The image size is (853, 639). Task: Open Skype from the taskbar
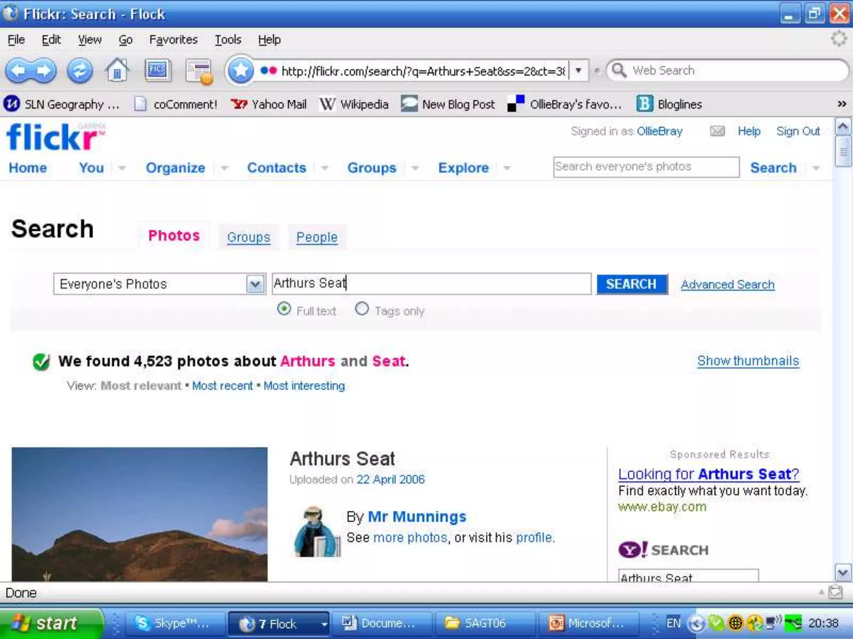click(x=174, y=623)
